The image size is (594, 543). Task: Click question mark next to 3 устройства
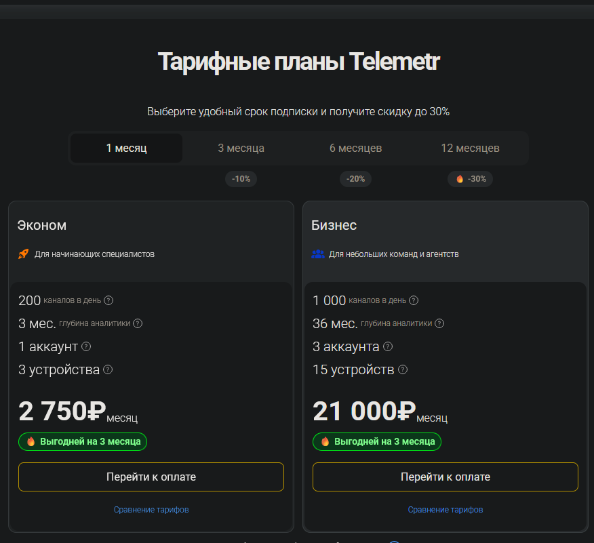108,369
